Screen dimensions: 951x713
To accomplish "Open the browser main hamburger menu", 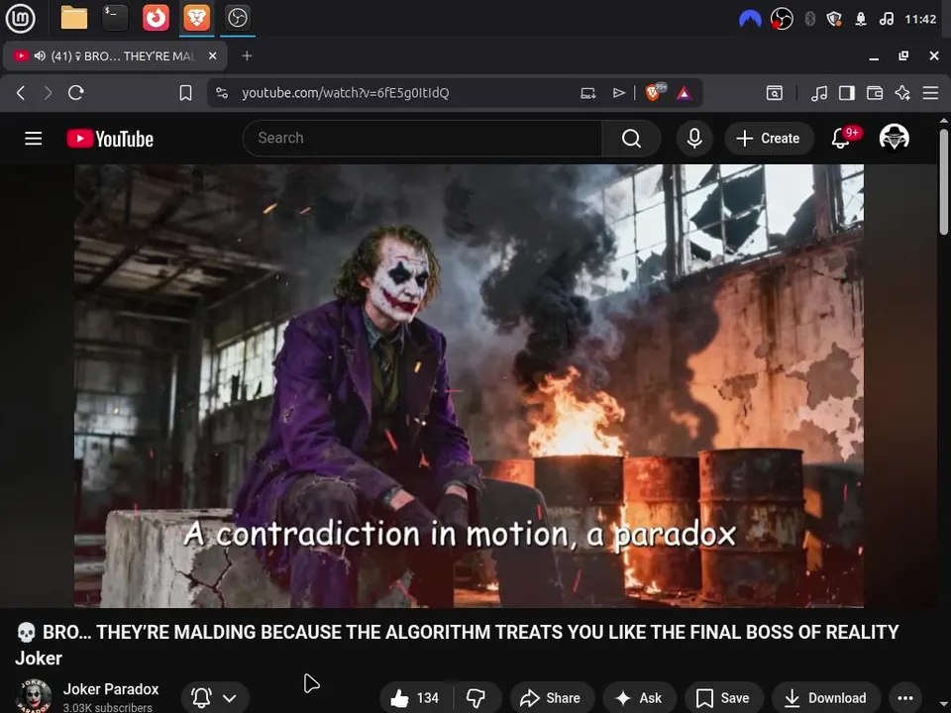I will (x=930, y=93).
